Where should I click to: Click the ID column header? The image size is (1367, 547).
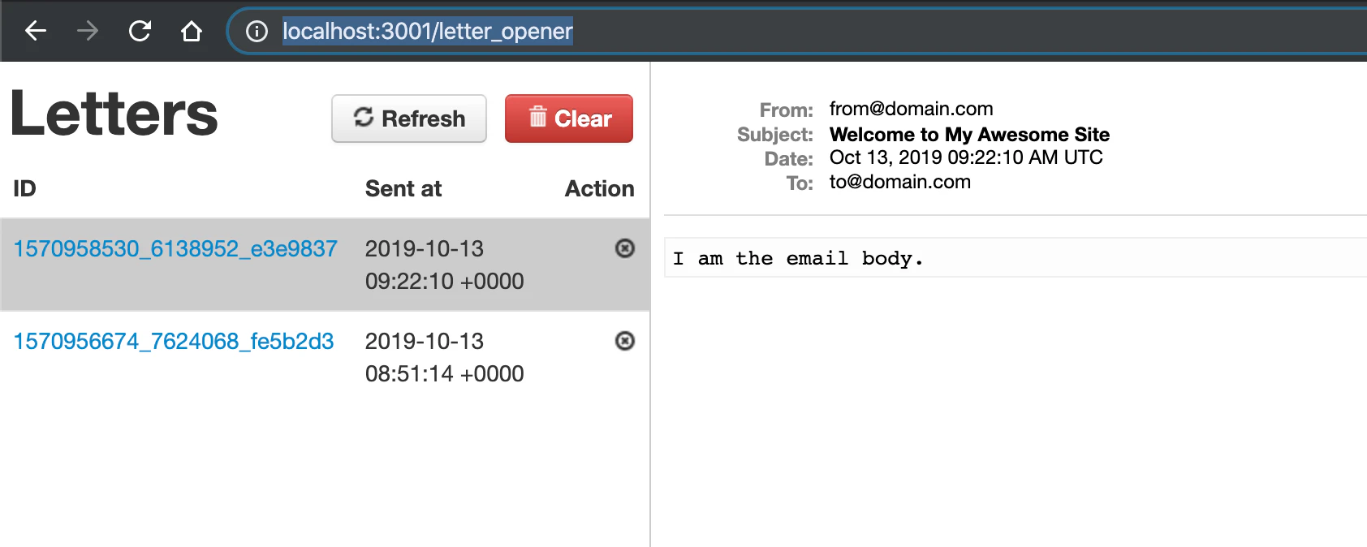pos(24,188)
